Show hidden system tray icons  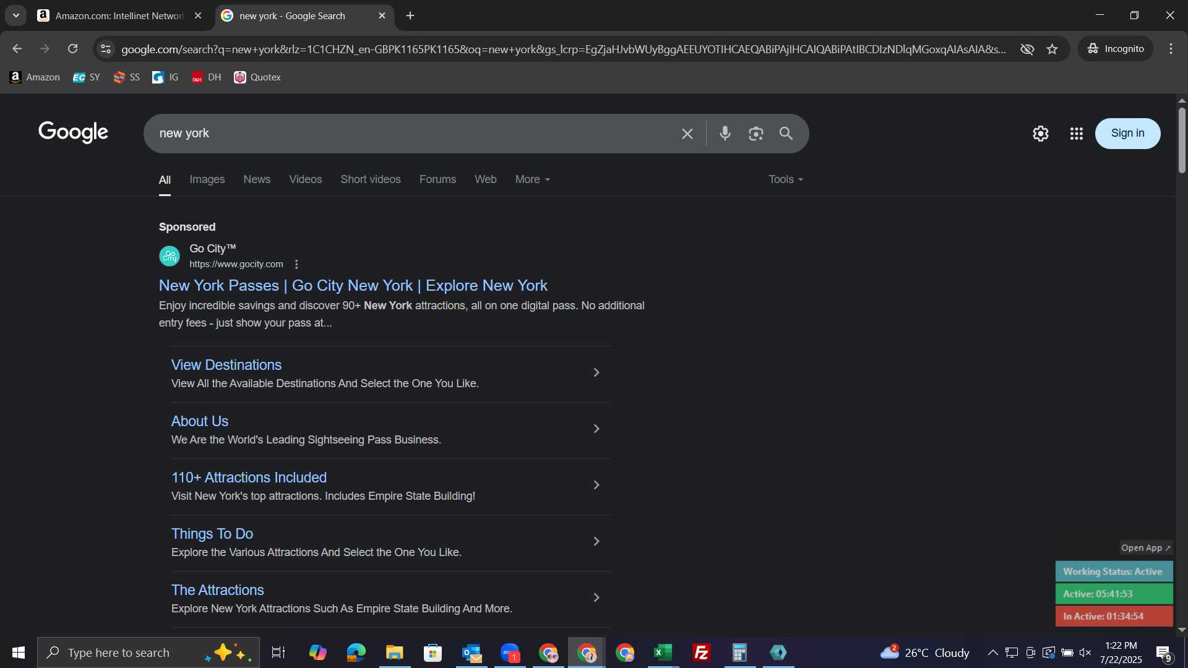[x=992, y=653]
